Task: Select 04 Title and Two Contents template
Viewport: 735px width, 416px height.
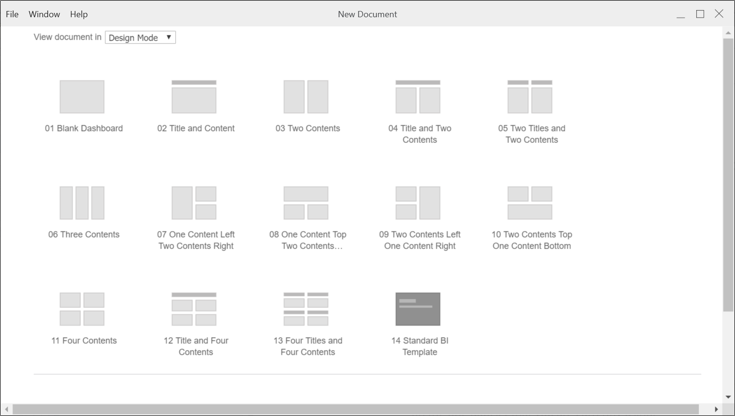Action: click(418, 97)
